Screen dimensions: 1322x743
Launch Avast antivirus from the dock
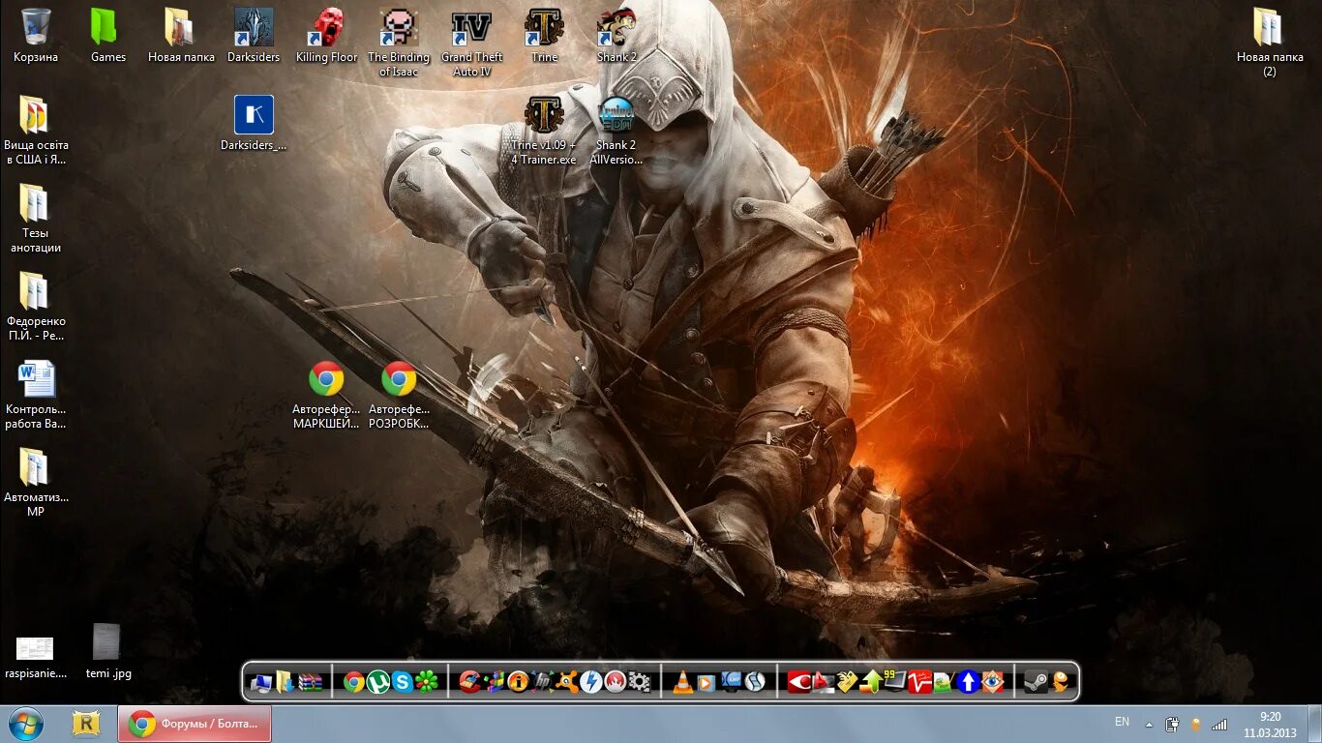tap(566, 682)
